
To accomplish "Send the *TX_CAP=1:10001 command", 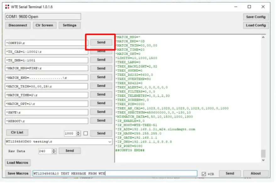I will (x=101, y=51).
